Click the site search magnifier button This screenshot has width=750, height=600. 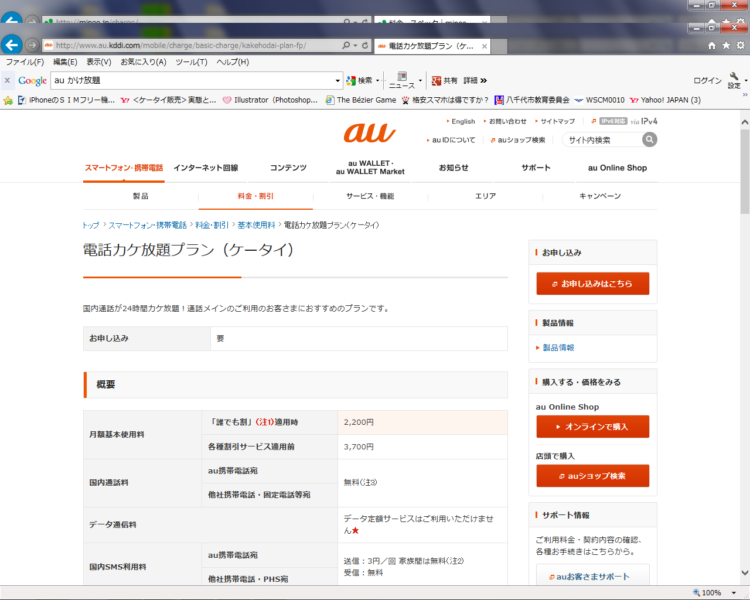coord(649,139)
